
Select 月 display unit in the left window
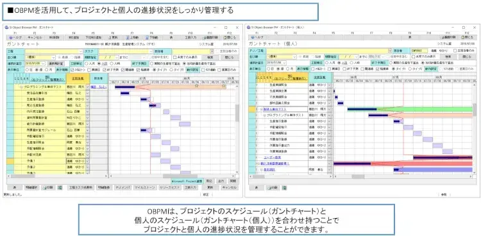[x=47, y=70]
